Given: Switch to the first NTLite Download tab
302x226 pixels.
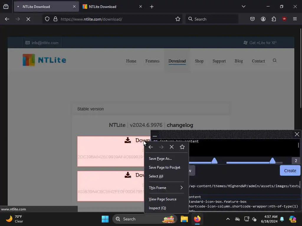Looking at the screenshot, I should point(46,7).
